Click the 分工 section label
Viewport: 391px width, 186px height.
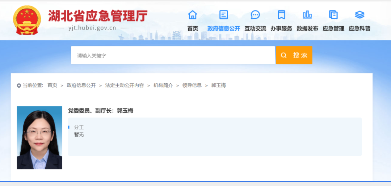pos(79,127)
